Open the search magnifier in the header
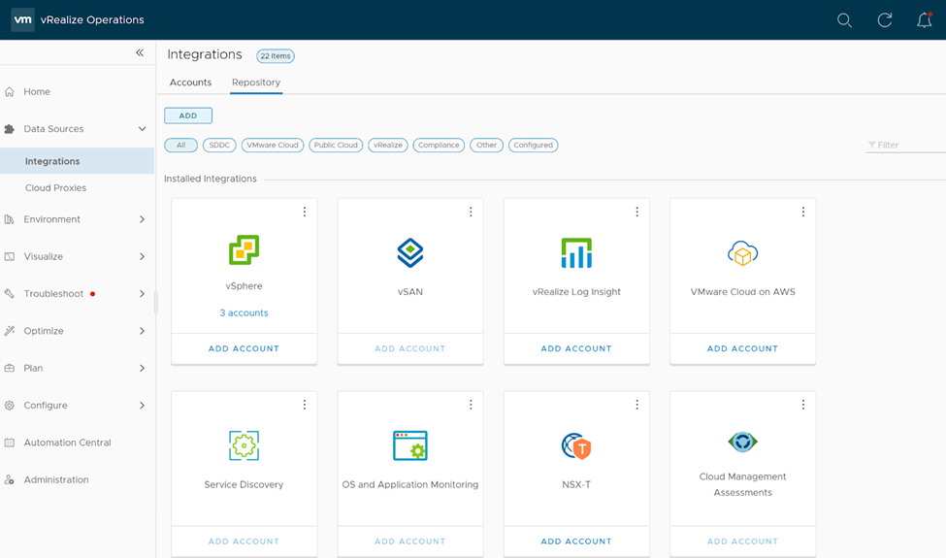 tap(845, 20)
